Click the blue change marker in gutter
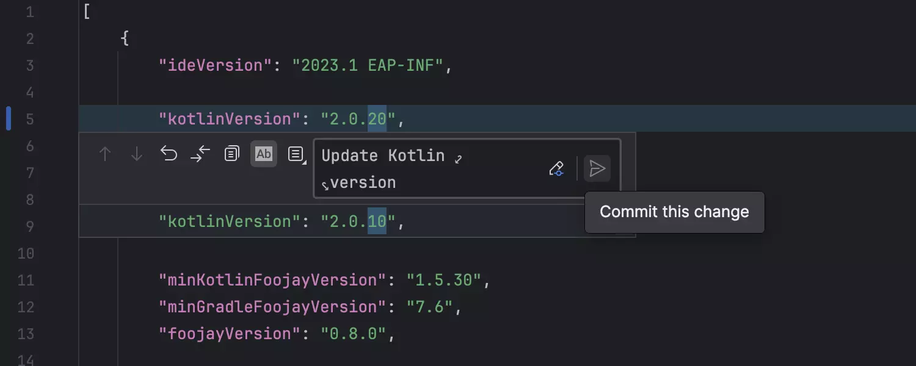Screen dimensions: 916x366 click(x=9, y=118)
